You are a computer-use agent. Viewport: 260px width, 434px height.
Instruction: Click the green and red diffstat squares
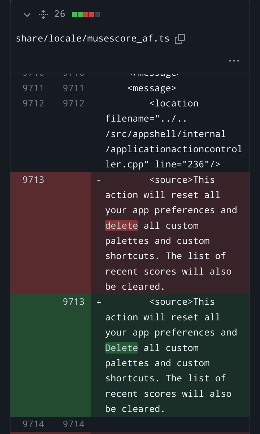coord(86,14)
